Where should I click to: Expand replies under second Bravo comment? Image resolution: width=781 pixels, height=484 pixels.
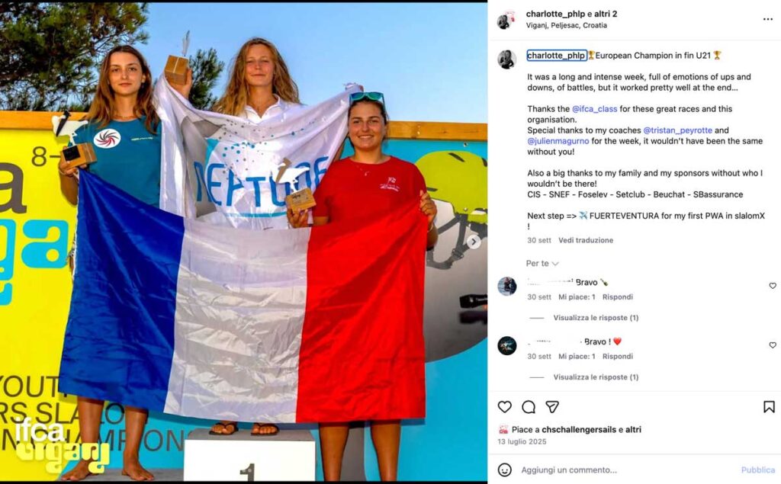596,377
